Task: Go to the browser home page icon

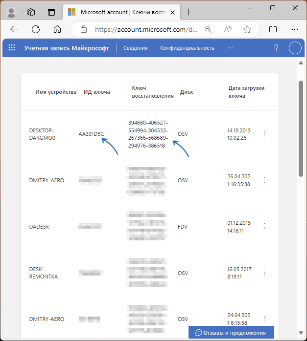Action: coord(57,29)
